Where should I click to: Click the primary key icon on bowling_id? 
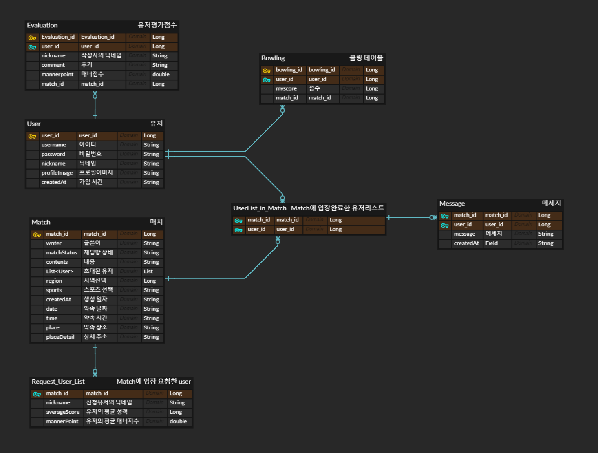[267, 70]
